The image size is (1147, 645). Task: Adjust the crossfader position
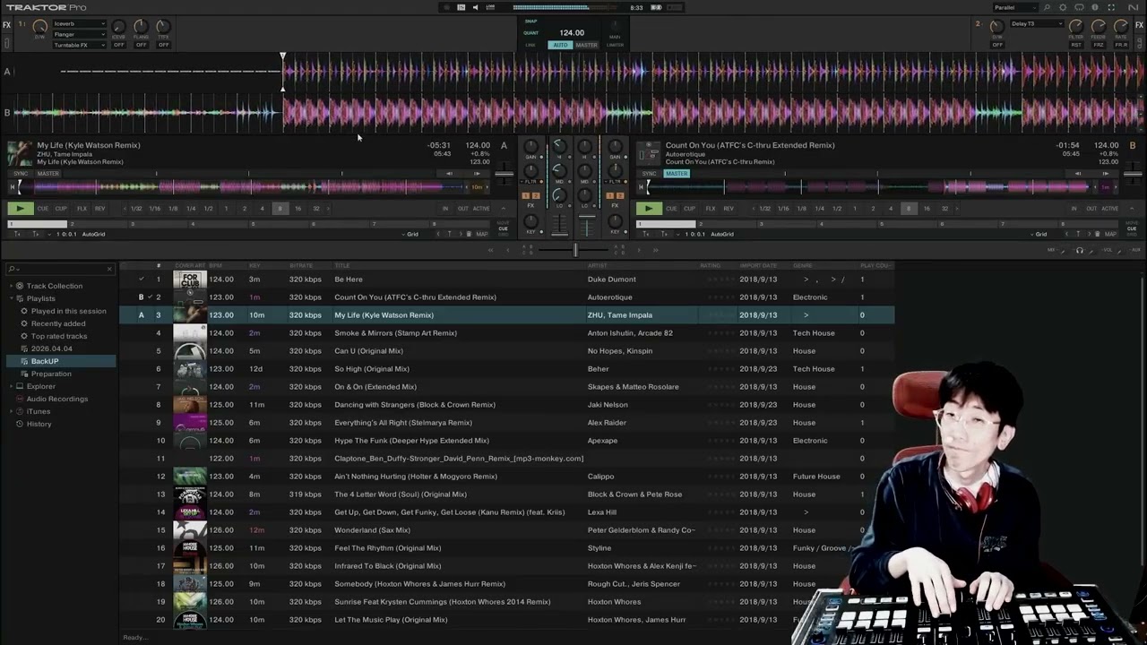[x=575, y=250]
